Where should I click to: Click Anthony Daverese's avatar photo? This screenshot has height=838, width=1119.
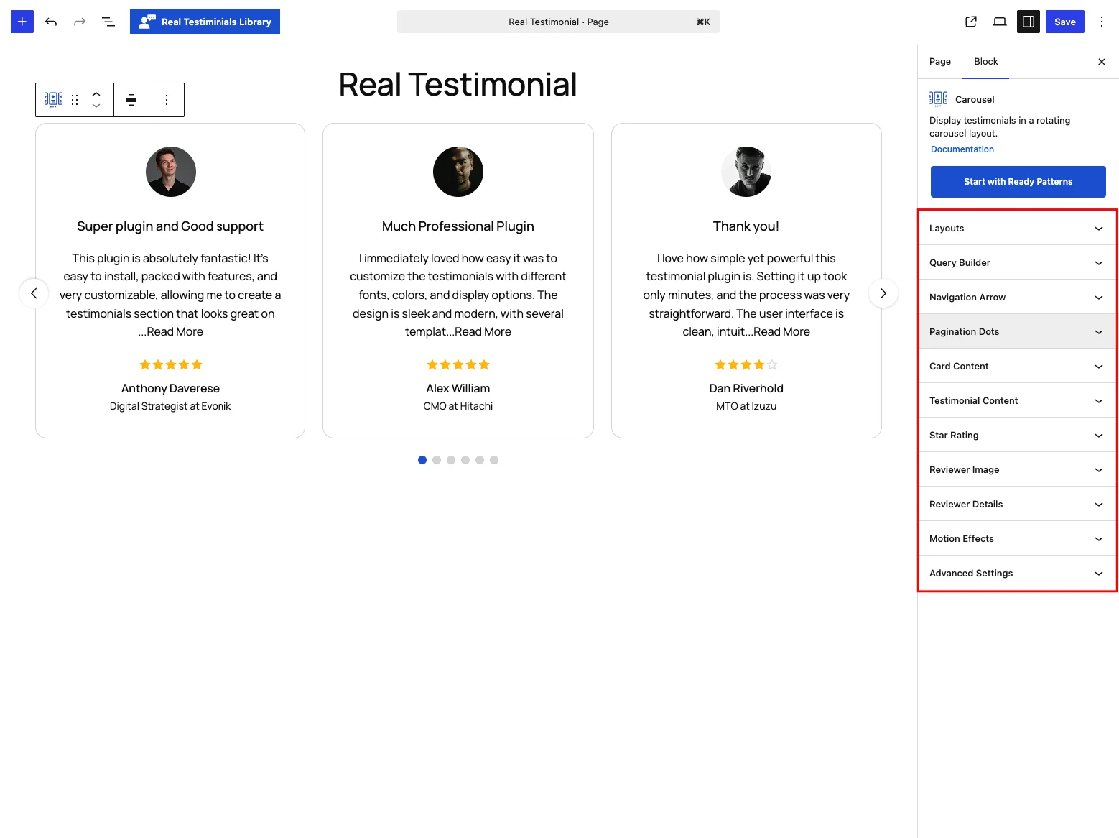coord(171,172)
